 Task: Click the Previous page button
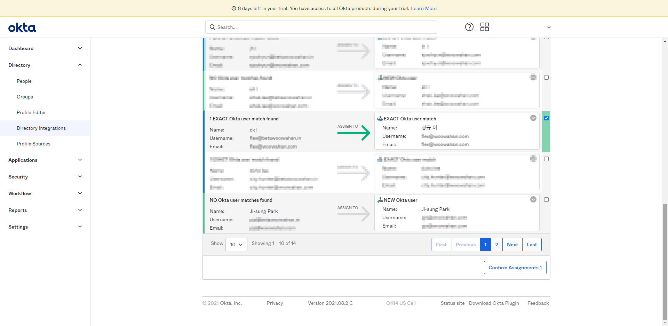tap(466, 245)
